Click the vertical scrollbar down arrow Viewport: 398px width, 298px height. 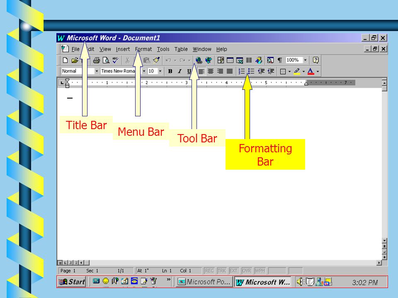[384, 240]
